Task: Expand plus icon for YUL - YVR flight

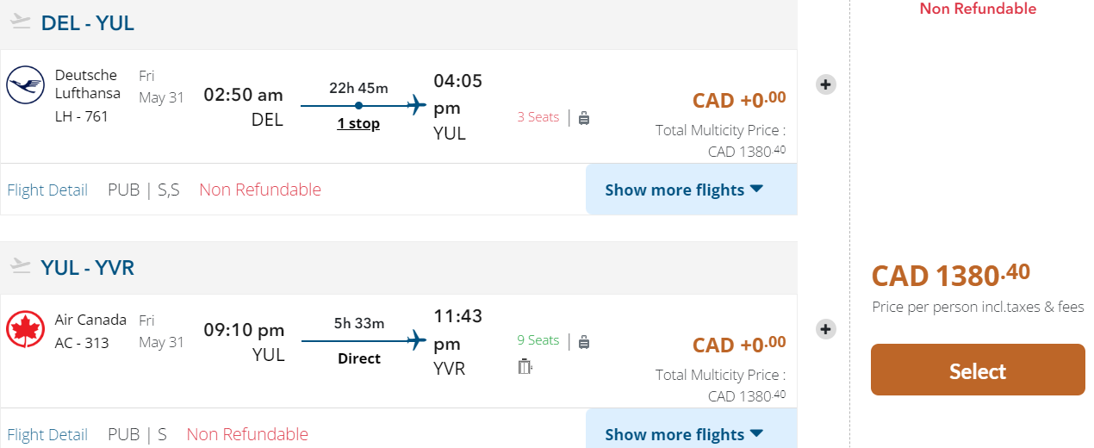Action: click(825, 329)
